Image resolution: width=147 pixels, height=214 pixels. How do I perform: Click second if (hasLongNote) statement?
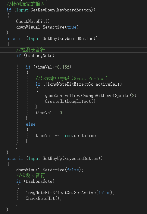35,181
